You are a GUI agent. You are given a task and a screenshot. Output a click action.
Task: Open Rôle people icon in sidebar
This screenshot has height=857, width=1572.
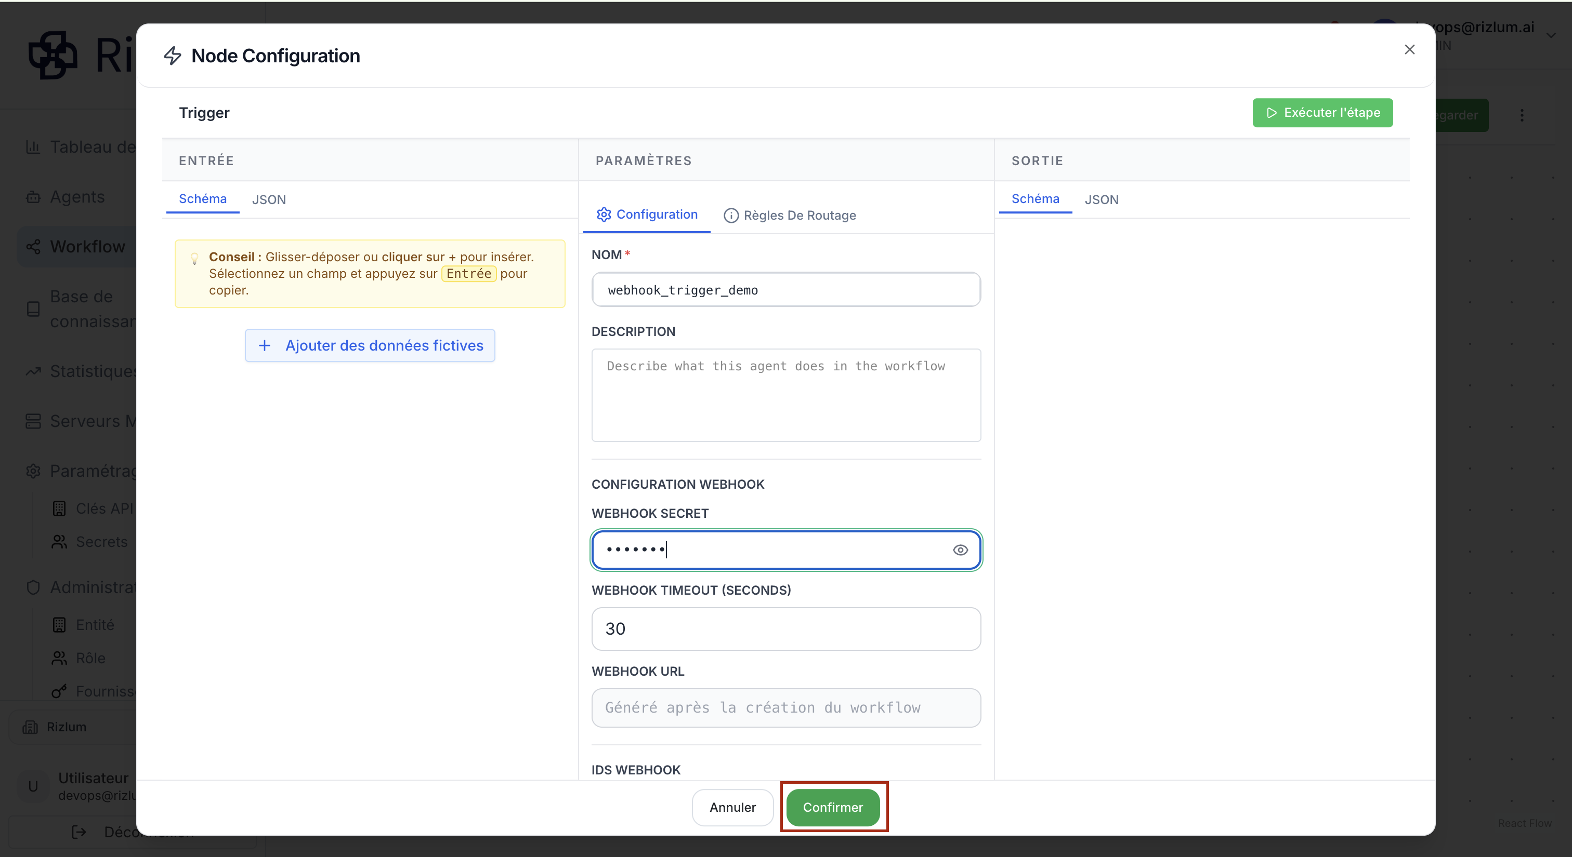point(59,658)
